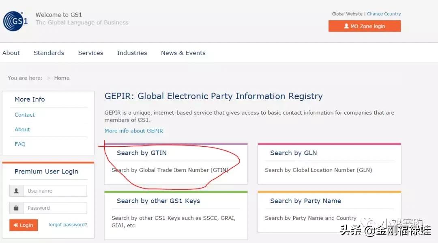
Task: Focus the Password input field
Action: point(55,208)
